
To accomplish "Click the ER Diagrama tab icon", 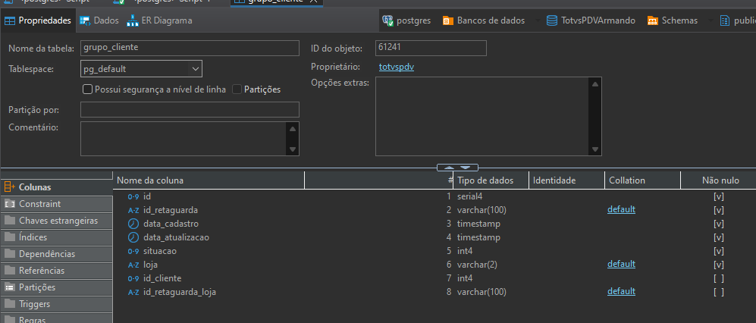I will [133, 20].
